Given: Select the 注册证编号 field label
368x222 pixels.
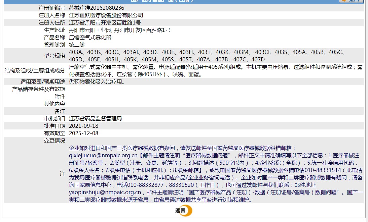Looking at the screenshot, I should pos(52,8).
